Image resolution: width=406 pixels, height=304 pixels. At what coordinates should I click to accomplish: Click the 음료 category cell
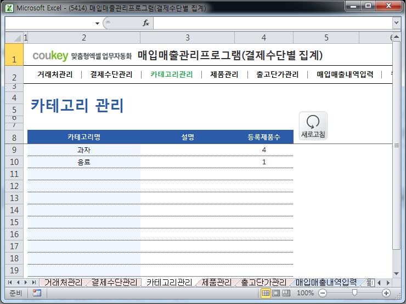[84, 162]
